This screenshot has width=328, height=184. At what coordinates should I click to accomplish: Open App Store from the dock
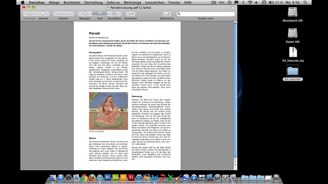pos(60,177)
